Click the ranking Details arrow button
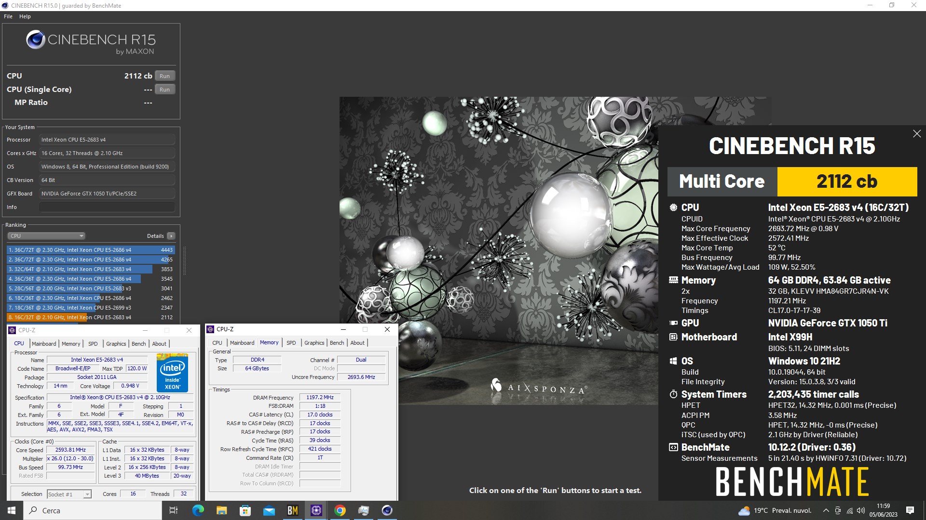Viewport: 926px width, 520px height. (x=171, y=236)
